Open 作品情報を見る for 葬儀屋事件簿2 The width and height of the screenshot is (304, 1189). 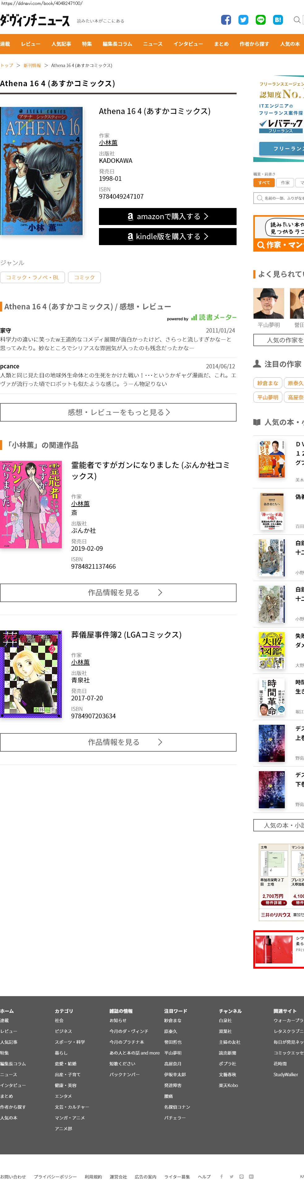(118, 742)
